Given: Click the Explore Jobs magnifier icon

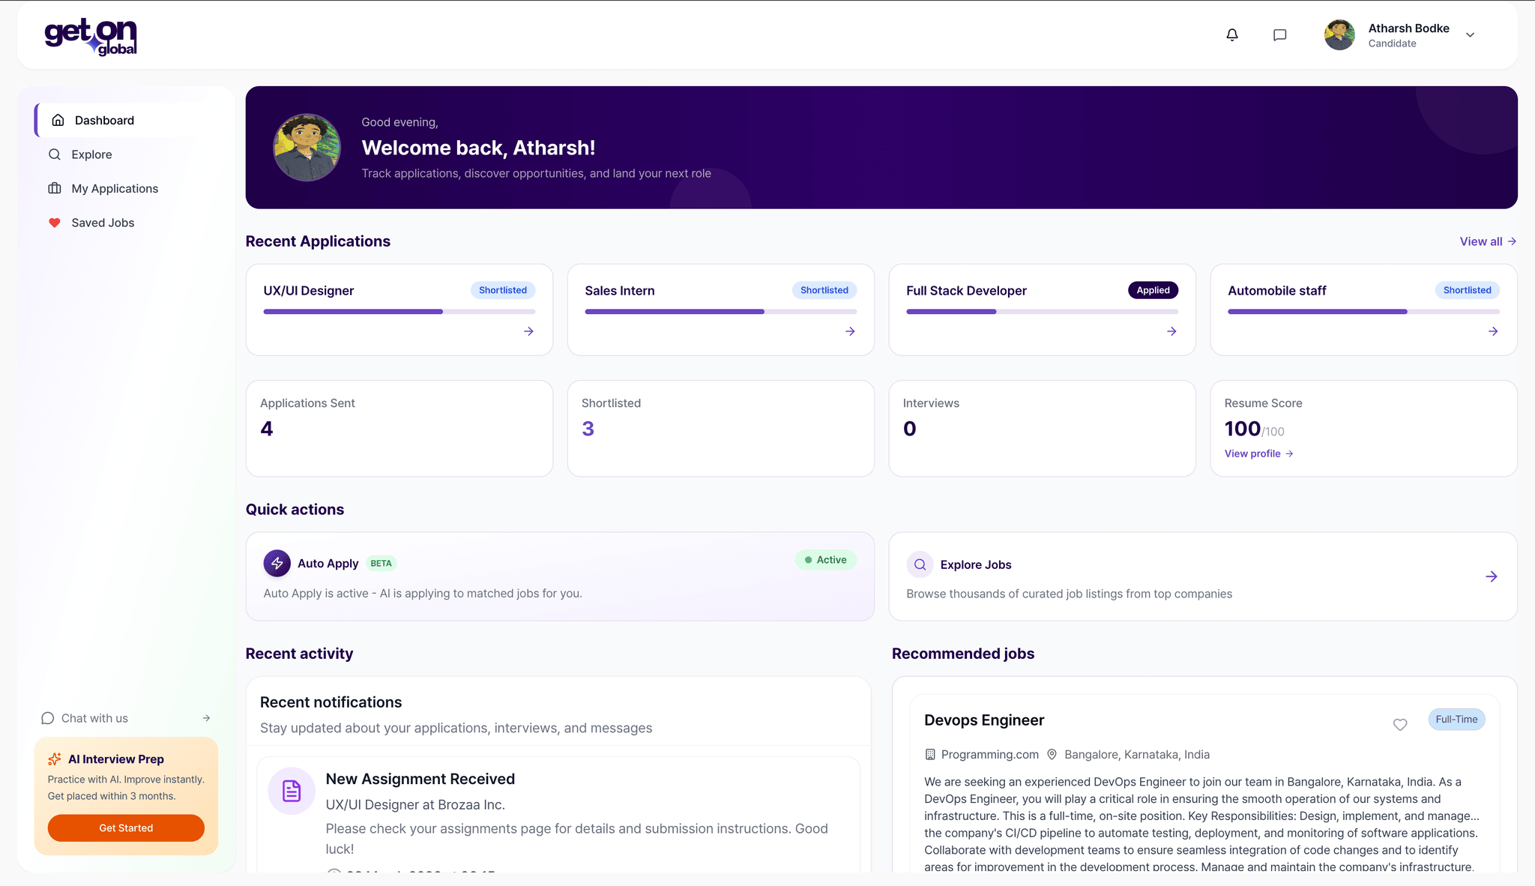Looking at the screenshot, I should pyautogui.click(x=920, y=564).
